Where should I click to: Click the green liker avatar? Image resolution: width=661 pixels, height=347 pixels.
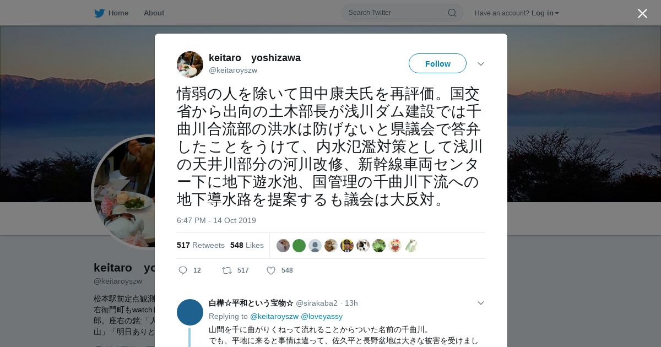299,246
